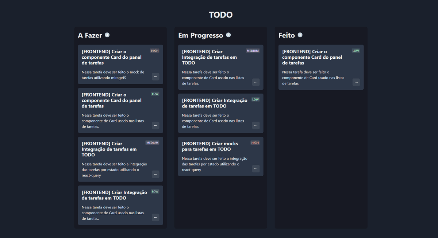Screen dimensions: 438x238
Task: Select the Feito column header
Action: (x=287, y=35)
